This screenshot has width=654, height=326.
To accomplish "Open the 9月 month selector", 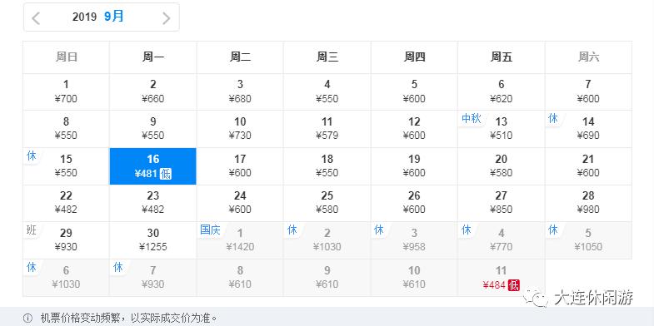I will (114, 17).
